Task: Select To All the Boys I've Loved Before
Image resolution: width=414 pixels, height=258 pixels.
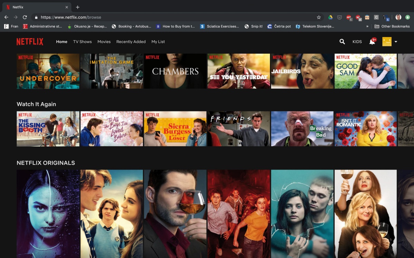Action: point(112,129)
